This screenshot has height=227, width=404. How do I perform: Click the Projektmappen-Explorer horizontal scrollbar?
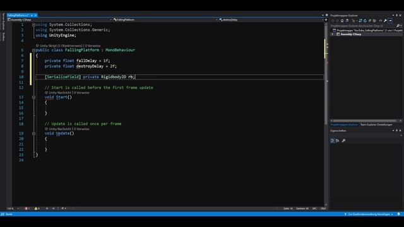click(365, 120)
